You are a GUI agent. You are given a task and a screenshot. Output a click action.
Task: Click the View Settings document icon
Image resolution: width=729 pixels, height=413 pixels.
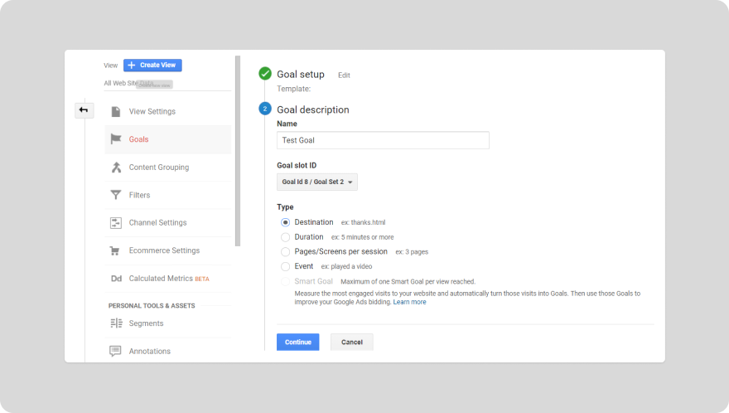pyautogui.click(x=116, y=111)
